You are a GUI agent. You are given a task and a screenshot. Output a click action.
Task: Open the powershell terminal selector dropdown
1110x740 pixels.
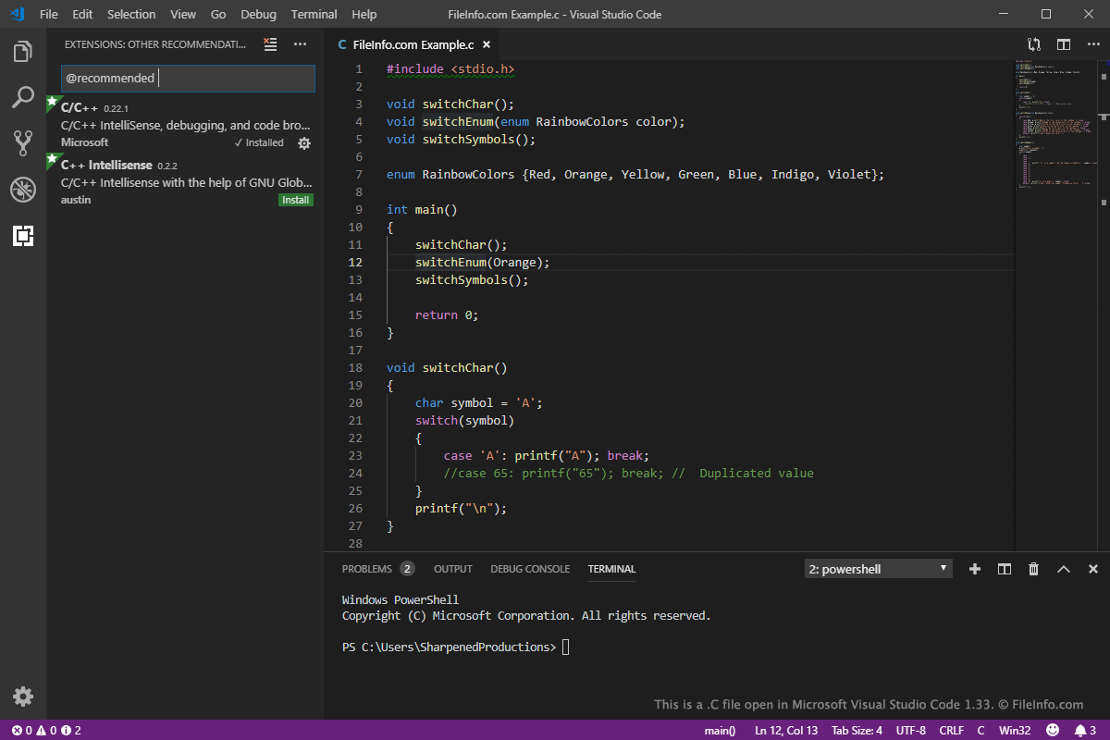[878, 569]
